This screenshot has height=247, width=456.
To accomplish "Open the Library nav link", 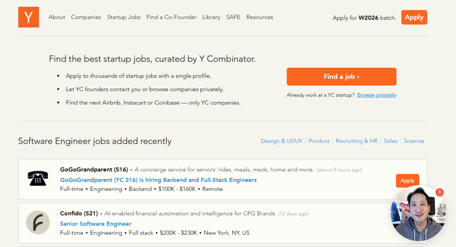I will (211, 17).
